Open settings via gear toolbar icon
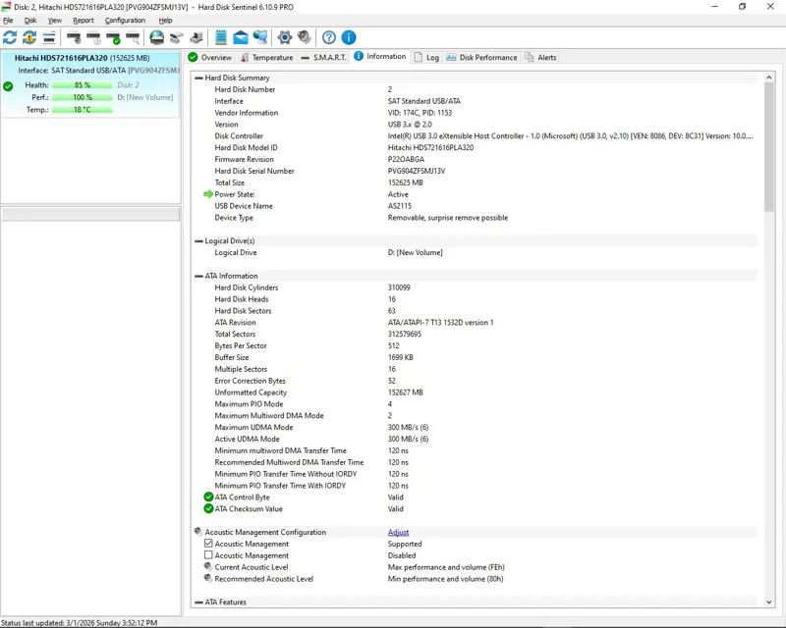The width and height of the screenshot is (786, 628). pyautogui.click(x=285, y=37)
